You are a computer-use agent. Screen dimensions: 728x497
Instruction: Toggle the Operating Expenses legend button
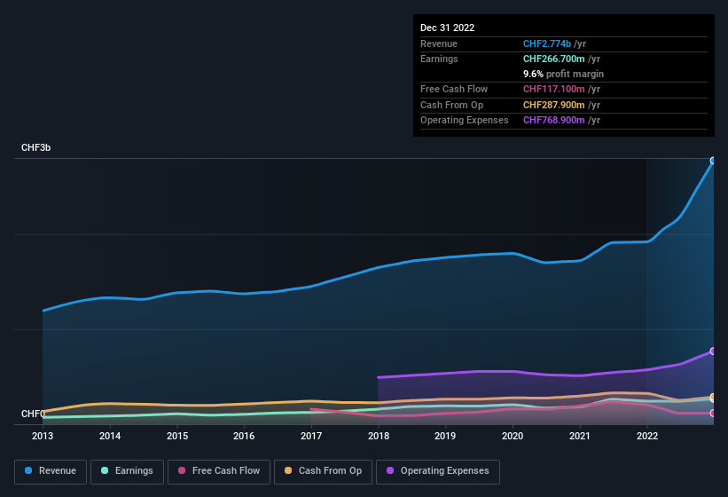(438, 471)
